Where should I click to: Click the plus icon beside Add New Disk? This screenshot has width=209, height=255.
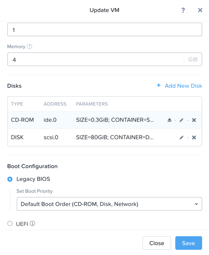point(159,85)
